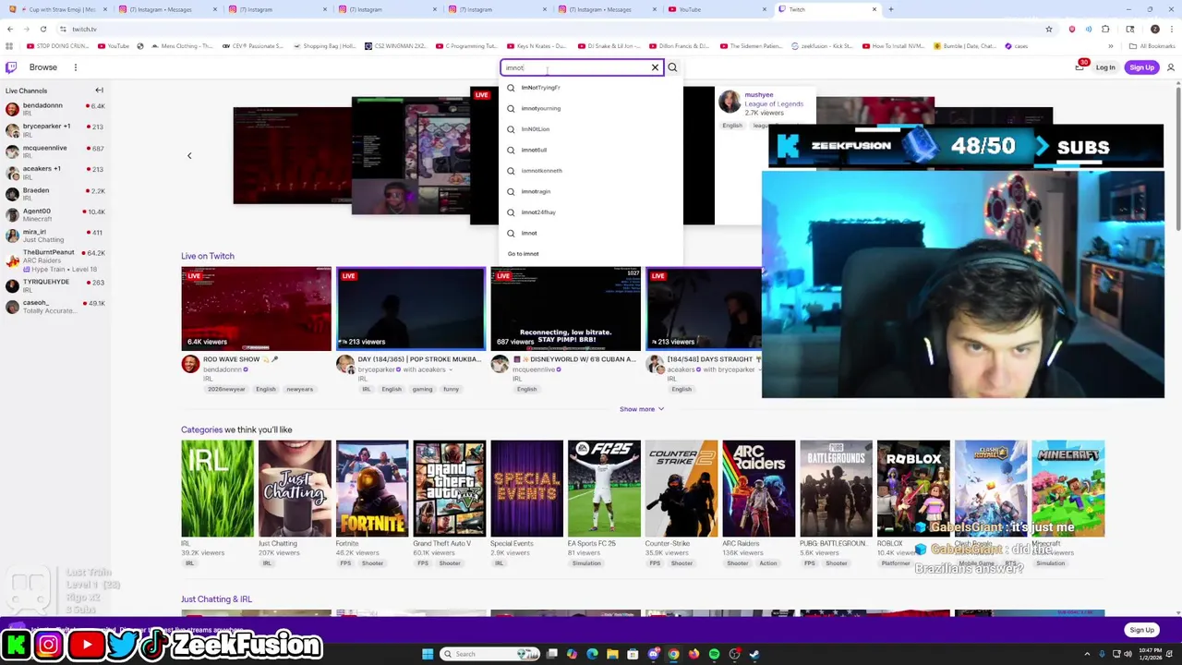Open TYRIQUEHYDE channel in sidebar
The width and height of the screenshot is (1182, 665).
coord(55,284)
